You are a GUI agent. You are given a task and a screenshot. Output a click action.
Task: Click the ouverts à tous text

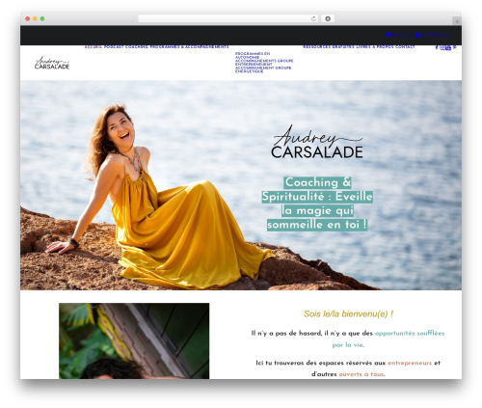click(x=361, y=374)
